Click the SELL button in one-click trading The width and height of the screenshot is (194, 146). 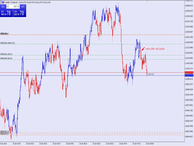coord(3,7)
